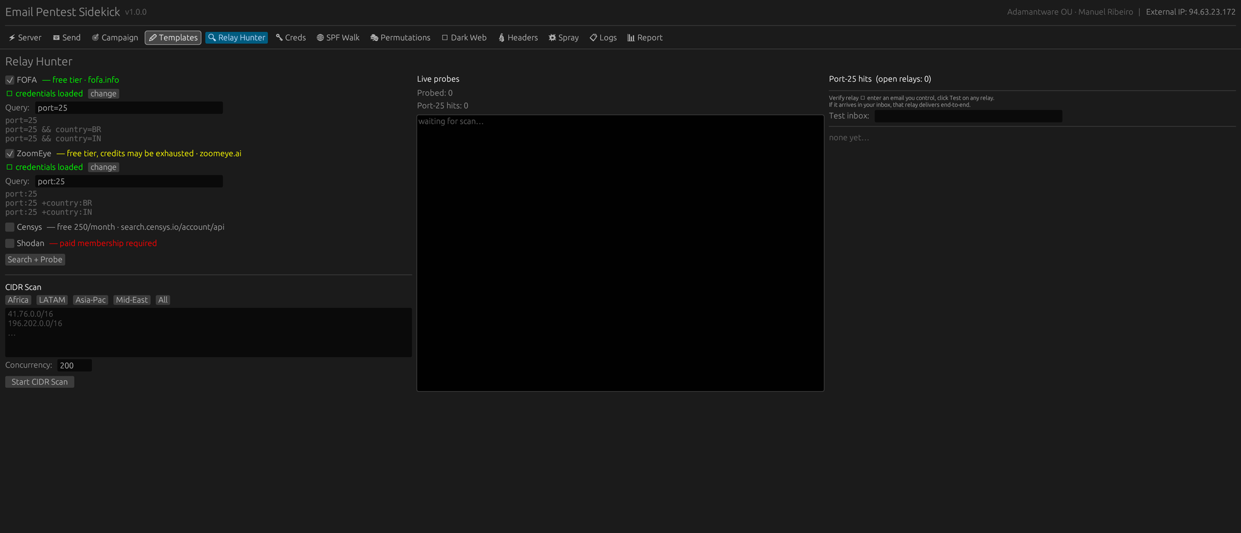Pick ZoomEye example 'port:25 +country:BR'
Screen dimensions: 1241x533
(49, 203)
